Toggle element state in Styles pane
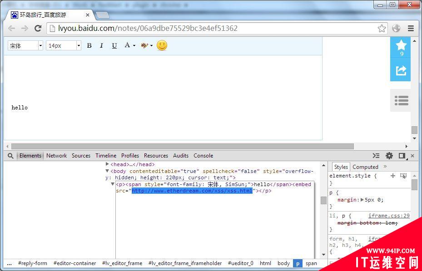Image resolution: width=422 pixels, height=271 pixels. point(403,176)
